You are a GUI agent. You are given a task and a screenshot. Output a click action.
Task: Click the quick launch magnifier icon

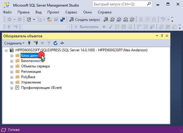pos(149,4)
